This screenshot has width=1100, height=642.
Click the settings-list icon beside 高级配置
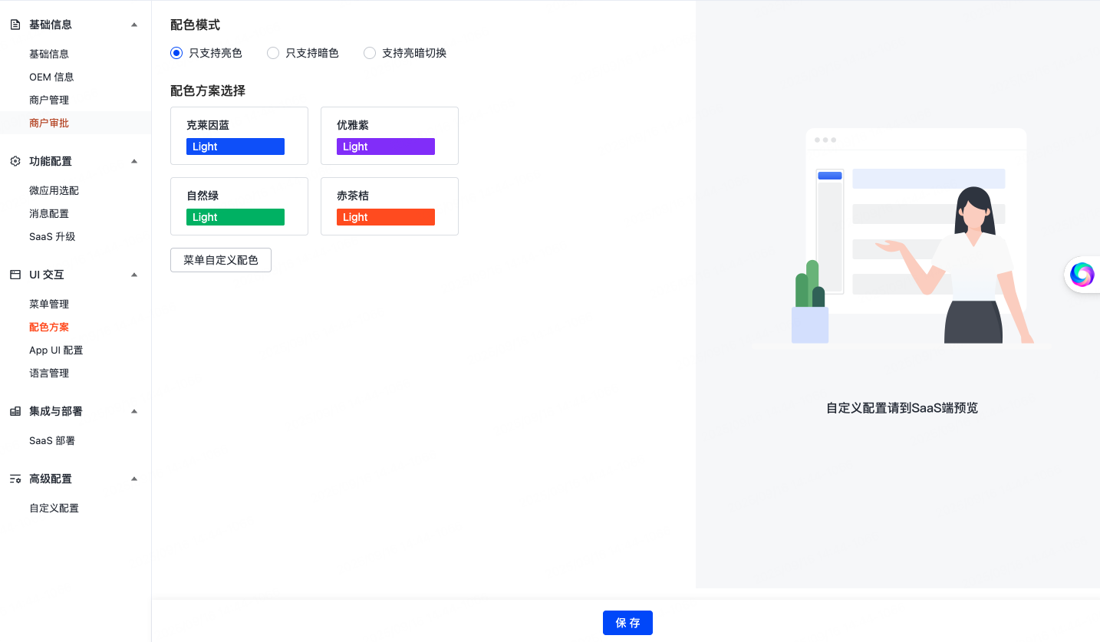[x=15, y=479]
